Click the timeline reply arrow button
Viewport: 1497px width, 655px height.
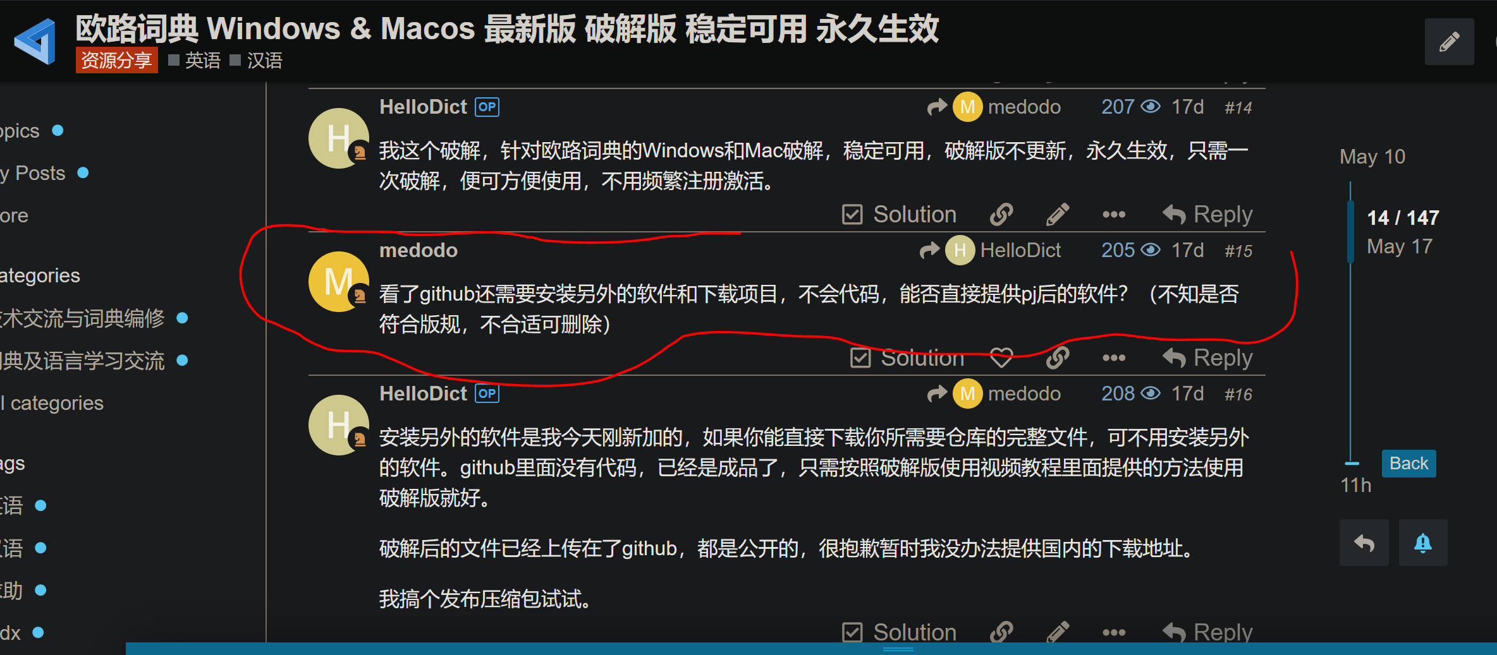tap(1364, 543)
